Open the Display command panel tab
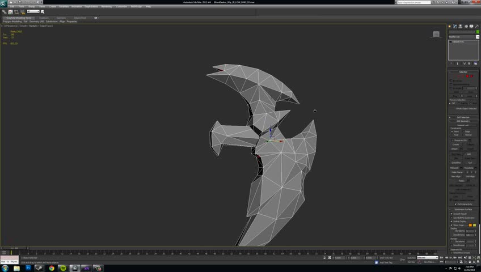Viewport: 481px width, 272px height. [x=471, y=27]
